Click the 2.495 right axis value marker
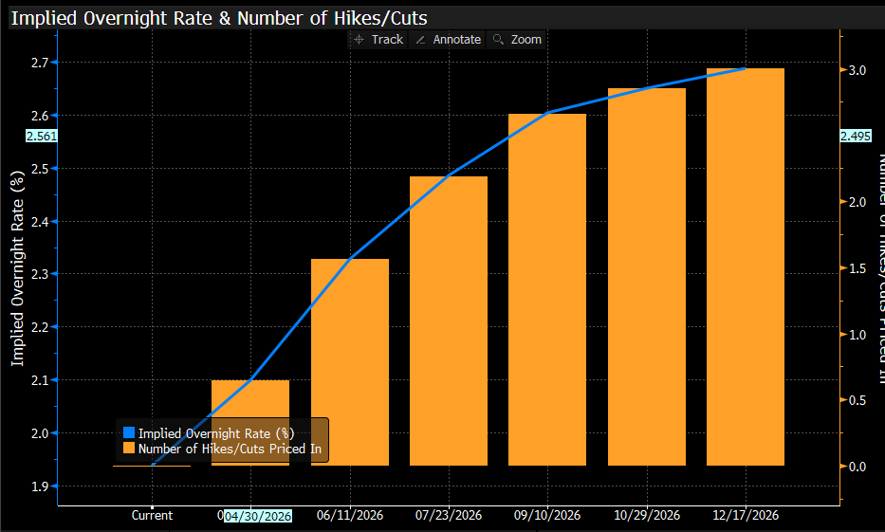The image size is (885, 532). pos(856,137)
